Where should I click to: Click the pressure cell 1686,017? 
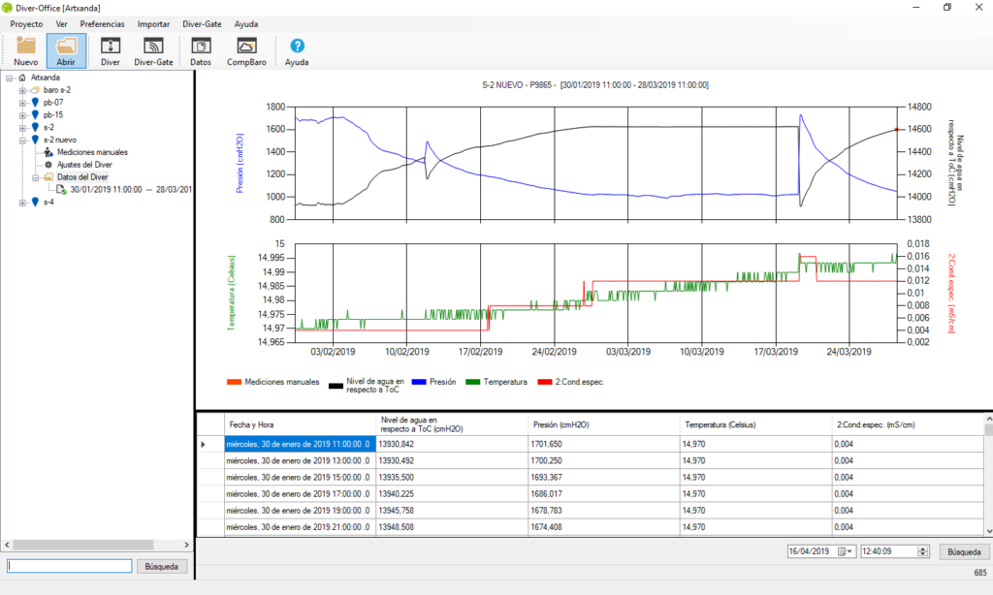[603, 493]
